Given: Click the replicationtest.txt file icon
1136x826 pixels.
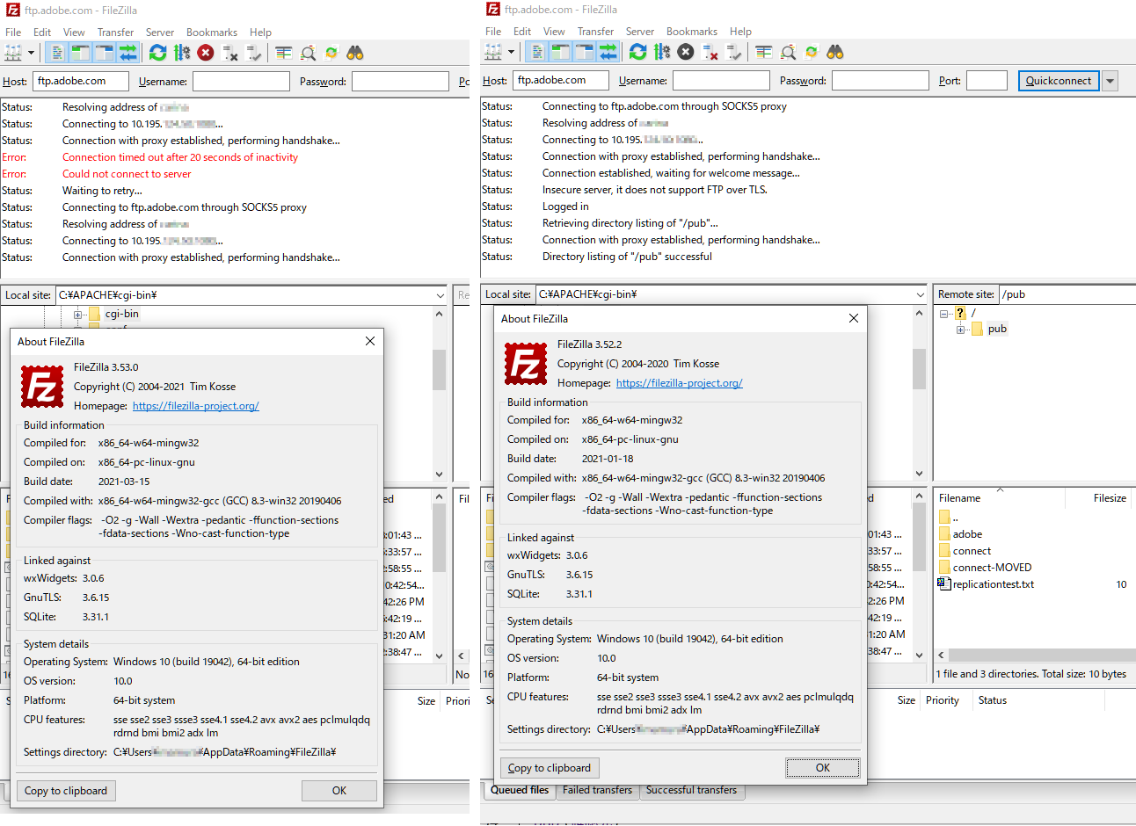Looking at the screenshot, I should (x=944, y=584).
